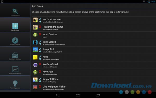Toggle the checkmark for Huizbrett remote
The image size is (156, 98).
click(x=40, y=19)
